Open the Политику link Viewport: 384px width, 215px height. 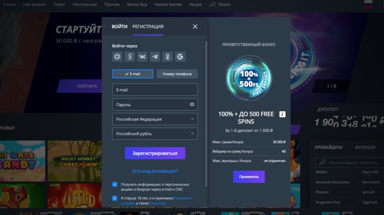point(157,203)
